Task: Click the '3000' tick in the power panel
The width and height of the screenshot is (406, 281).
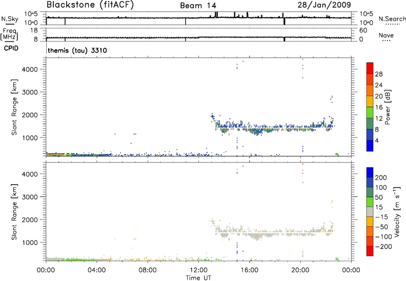Action: coord(30,92)
